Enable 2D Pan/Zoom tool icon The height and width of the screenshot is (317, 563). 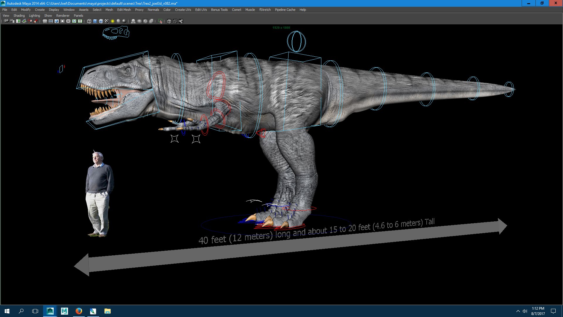click(30, 21)
